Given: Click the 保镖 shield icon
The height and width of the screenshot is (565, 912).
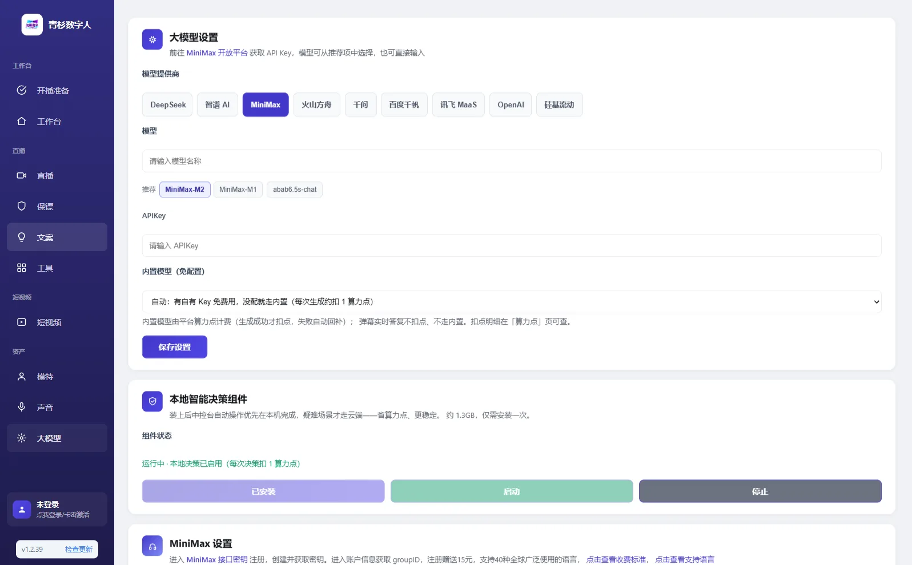Looking at the screenshot, I should [x=22, y=206].
